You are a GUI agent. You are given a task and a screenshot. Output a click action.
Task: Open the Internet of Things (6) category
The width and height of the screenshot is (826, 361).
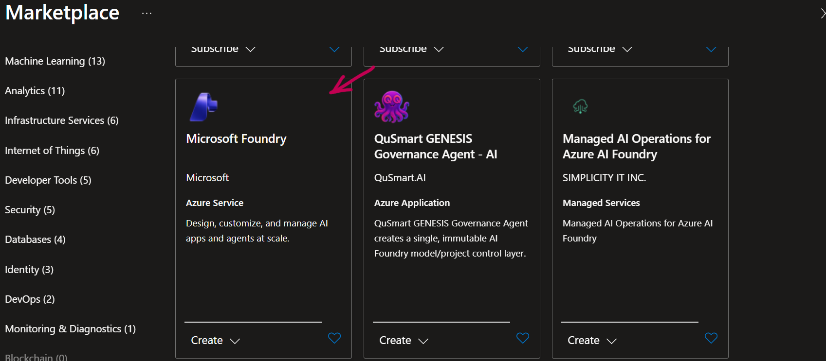point(52,151)
